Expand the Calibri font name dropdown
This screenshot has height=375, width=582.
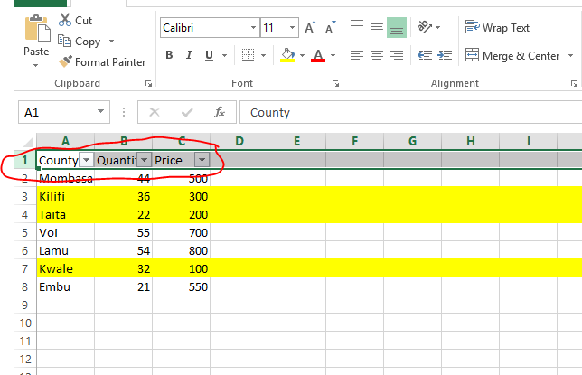tap(252, 28)
